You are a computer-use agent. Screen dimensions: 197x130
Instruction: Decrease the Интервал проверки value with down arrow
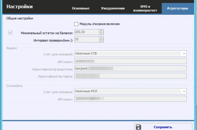pos(101,41)
